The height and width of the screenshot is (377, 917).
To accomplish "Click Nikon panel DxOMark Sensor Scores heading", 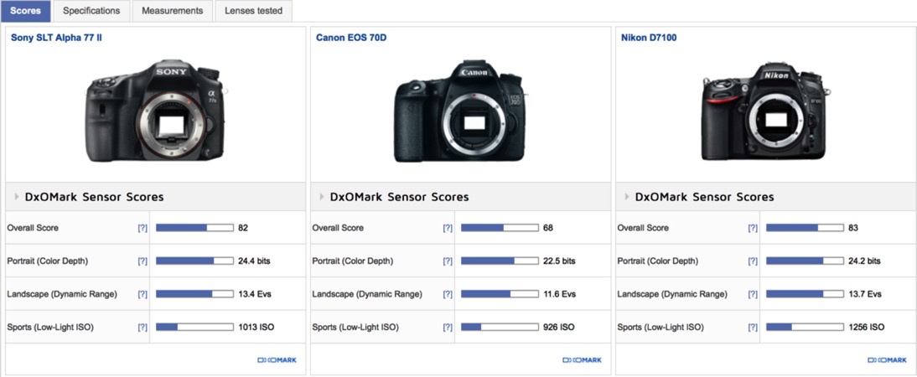I will [x=705, y=197].
